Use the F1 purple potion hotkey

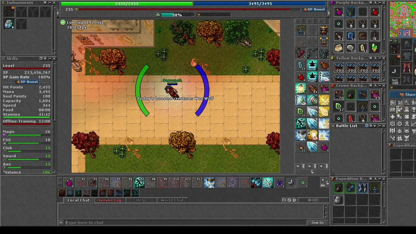pos(69,183)
